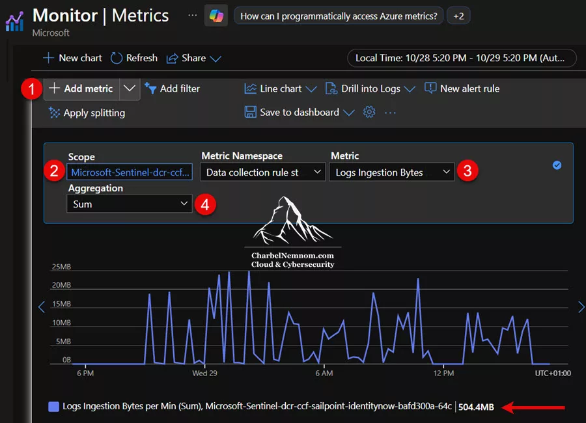Click the Add metric button
The height and width of the screenshot is (423, 586).
(x=82, y=89)
